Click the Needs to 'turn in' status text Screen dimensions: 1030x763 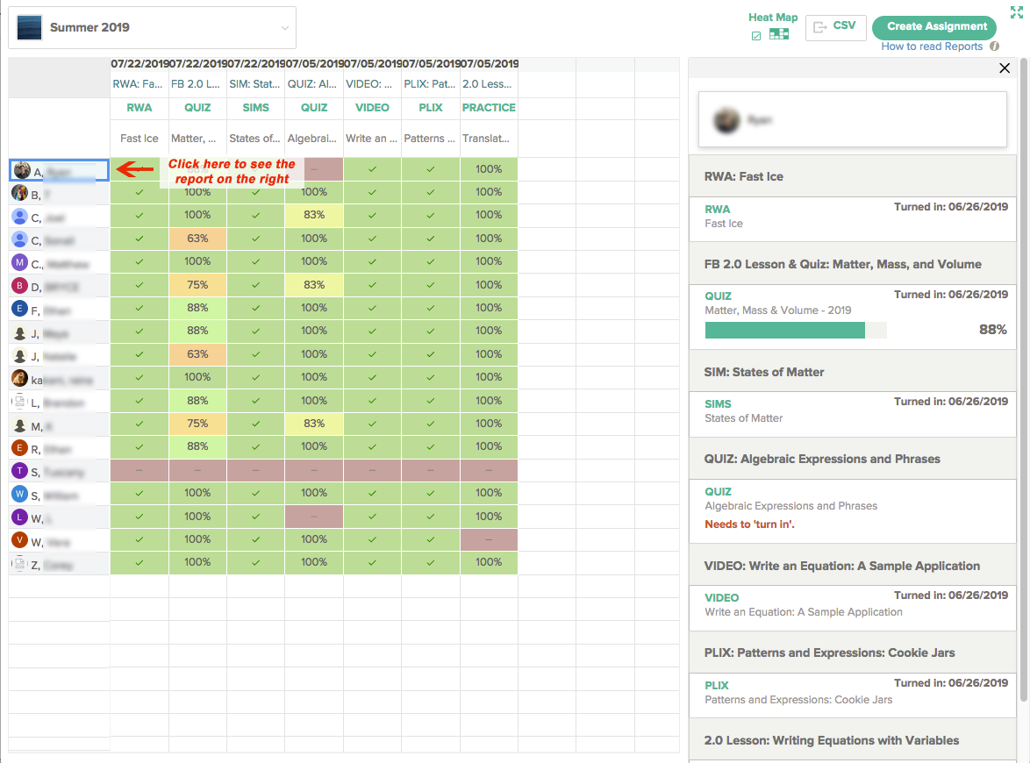click(x=749, y=524)
